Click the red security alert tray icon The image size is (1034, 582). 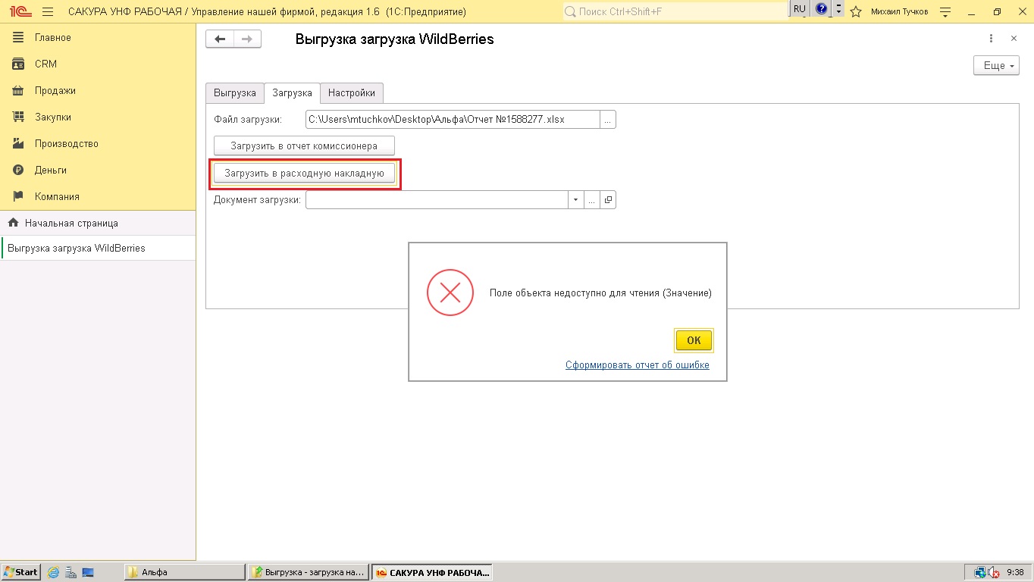[995, 572]
